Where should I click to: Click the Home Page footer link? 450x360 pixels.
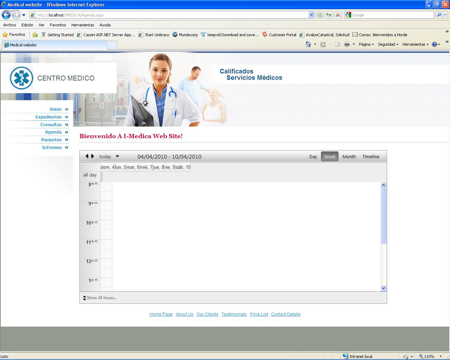point(161,314)
